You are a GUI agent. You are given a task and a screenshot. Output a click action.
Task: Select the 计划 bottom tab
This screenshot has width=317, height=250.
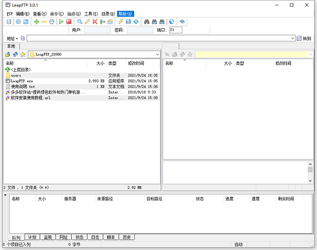[32, 237]
